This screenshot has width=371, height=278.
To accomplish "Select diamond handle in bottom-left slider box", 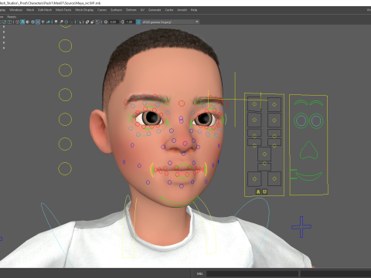I will pos(254,179).
